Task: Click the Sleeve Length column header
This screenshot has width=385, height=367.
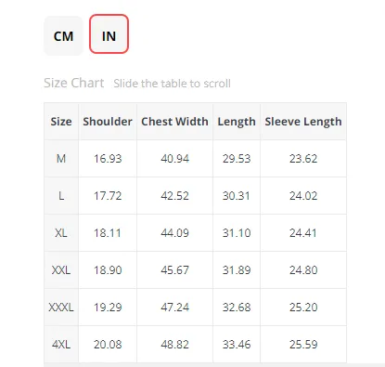Action: 303,122
